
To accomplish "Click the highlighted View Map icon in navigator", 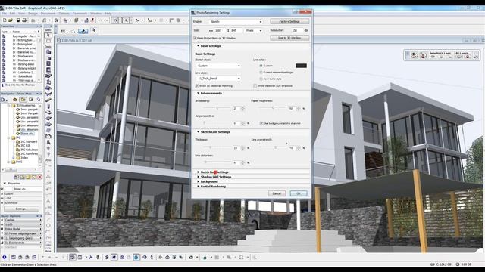I will click(x=23, y=100).
